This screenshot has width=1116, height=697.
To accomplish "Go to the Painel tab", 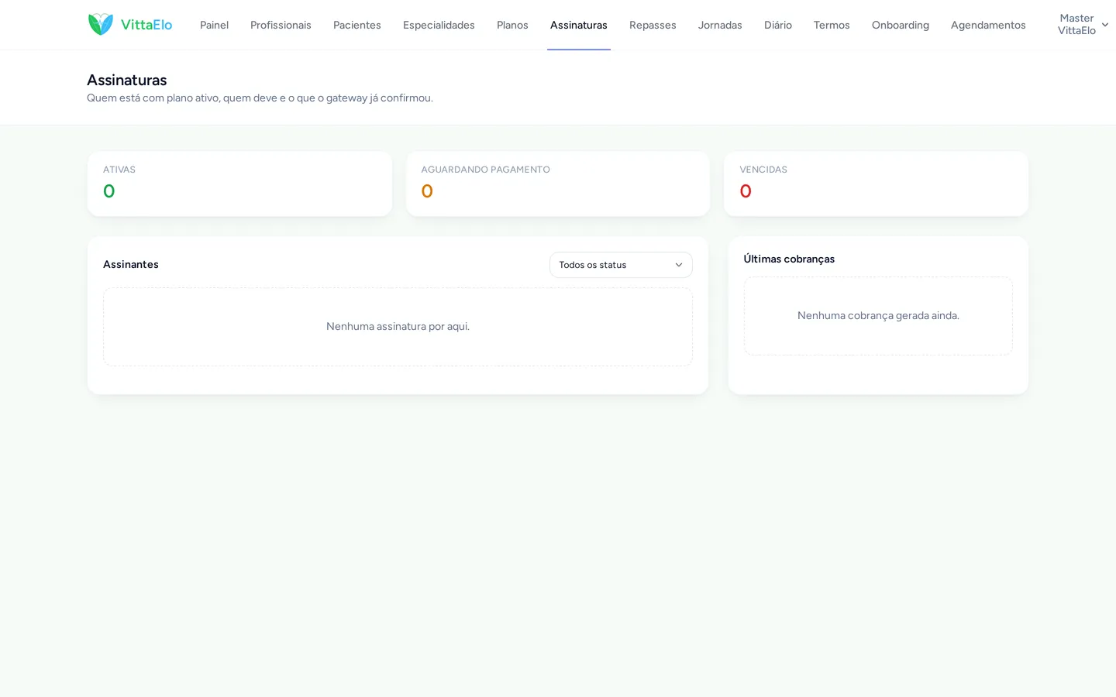I will (x=214, y=25).
